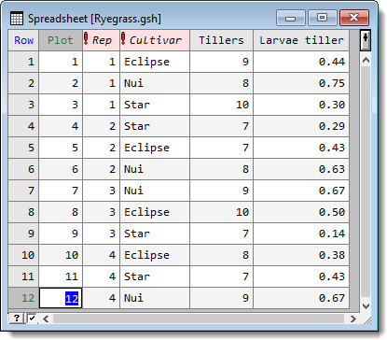Viewport: 387px width, 340px height.
Task: Click the red exclamation mark on Cultivar column
Action: [123, 38]
